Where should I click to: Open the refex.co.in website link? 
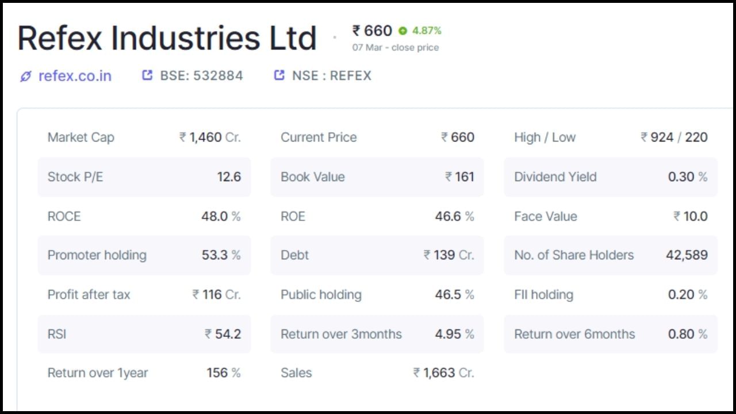click(75, 76)
